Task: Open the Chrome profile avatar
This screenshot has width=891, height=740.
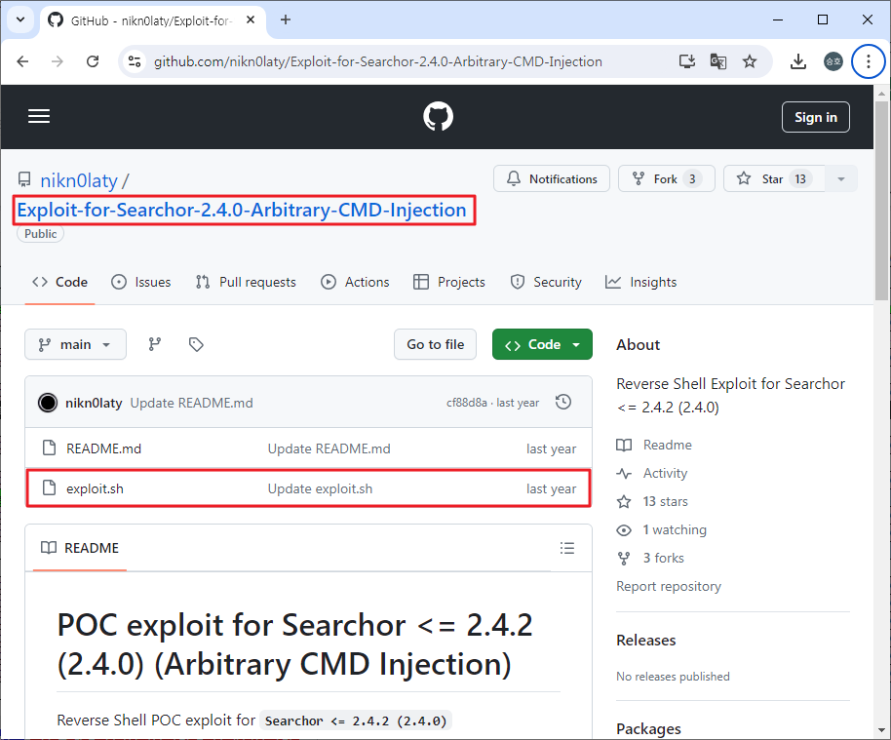Action: pyautogui.click(x=833, y=61)
